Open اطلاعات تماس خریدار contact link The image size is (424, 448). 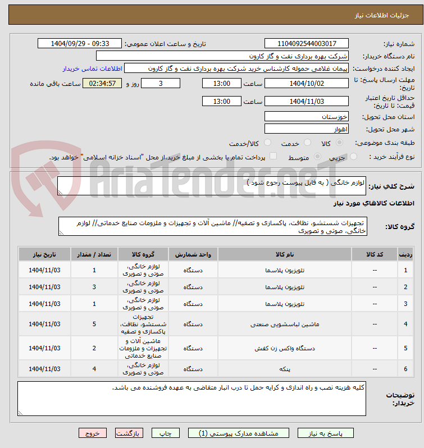pyautogui.click(x=92, y=68)
